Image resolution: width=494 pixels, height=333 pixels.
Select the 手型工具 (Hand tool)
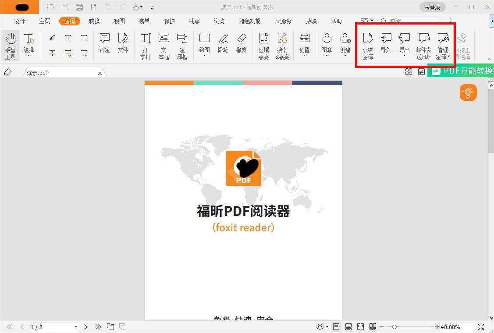click(x=10, y=45)
